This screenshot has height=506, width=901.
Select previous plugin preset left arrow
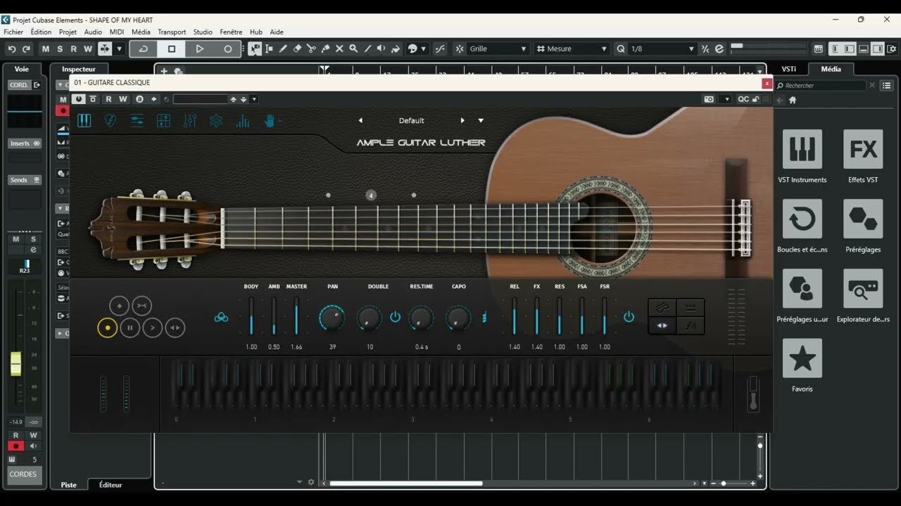pos(360,121)
